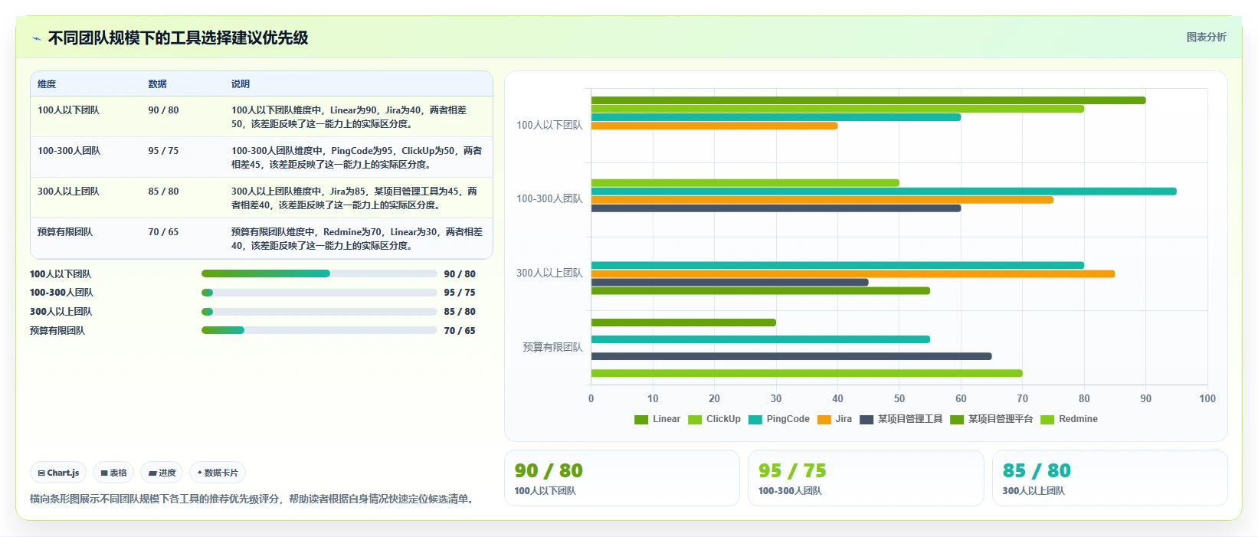1258x537 pixels.
Task: Click the 进度 tag
Action: pos(162,473)
